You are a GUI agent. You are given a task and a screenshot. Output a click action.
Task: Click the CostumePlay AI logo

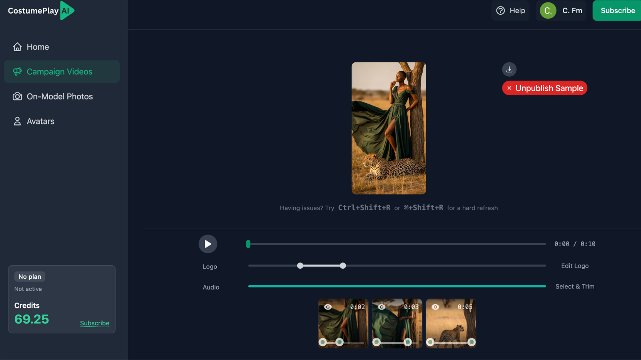40,11
